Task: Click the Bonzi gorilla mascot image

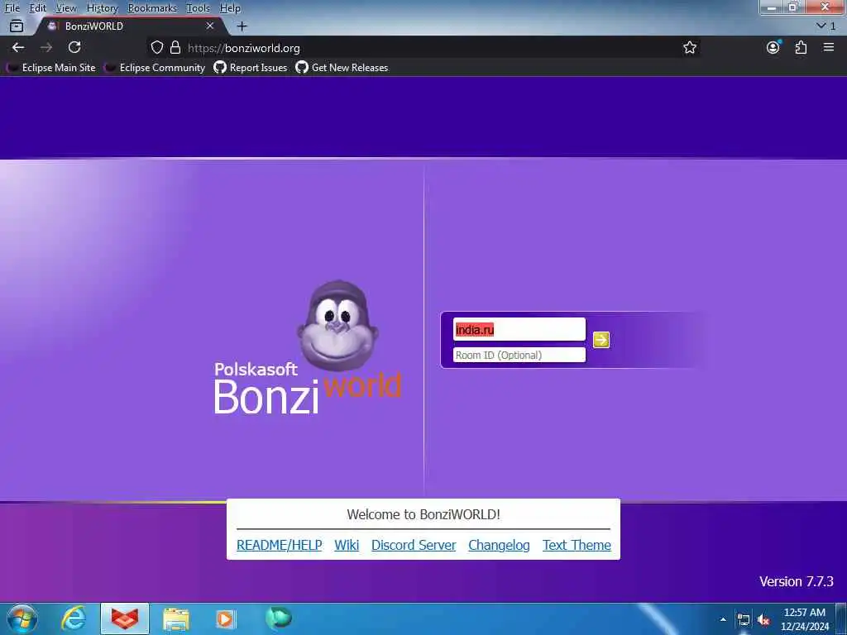Action: [x=337, y=325]
